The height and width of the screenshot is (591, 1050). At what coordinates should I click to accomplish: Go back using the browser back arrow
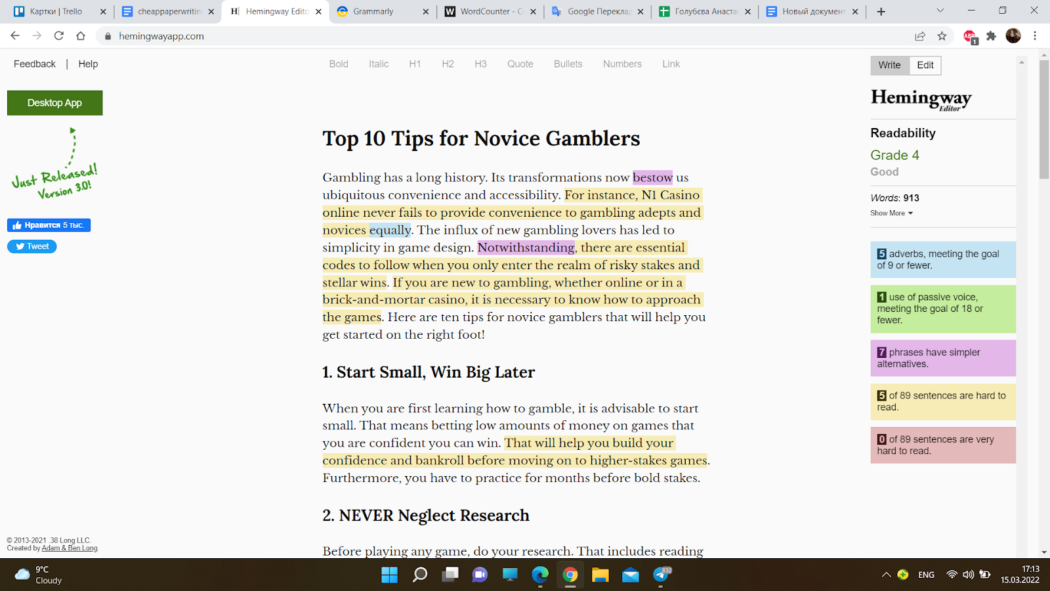coord(15,36)
